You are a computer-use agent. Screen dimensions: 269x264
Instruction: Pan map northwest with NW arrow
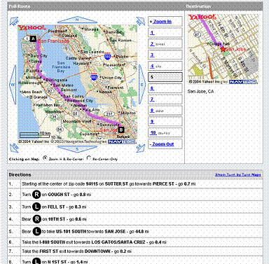pyautogui.click(x=14, y=21)
